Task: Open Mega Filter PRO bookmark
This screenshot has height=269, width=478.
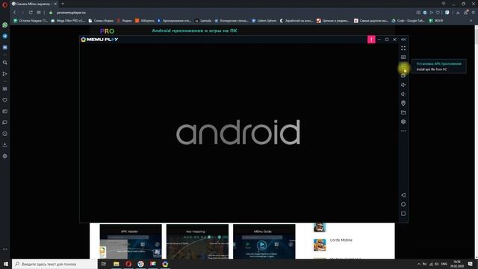Action: coord(68,21)
